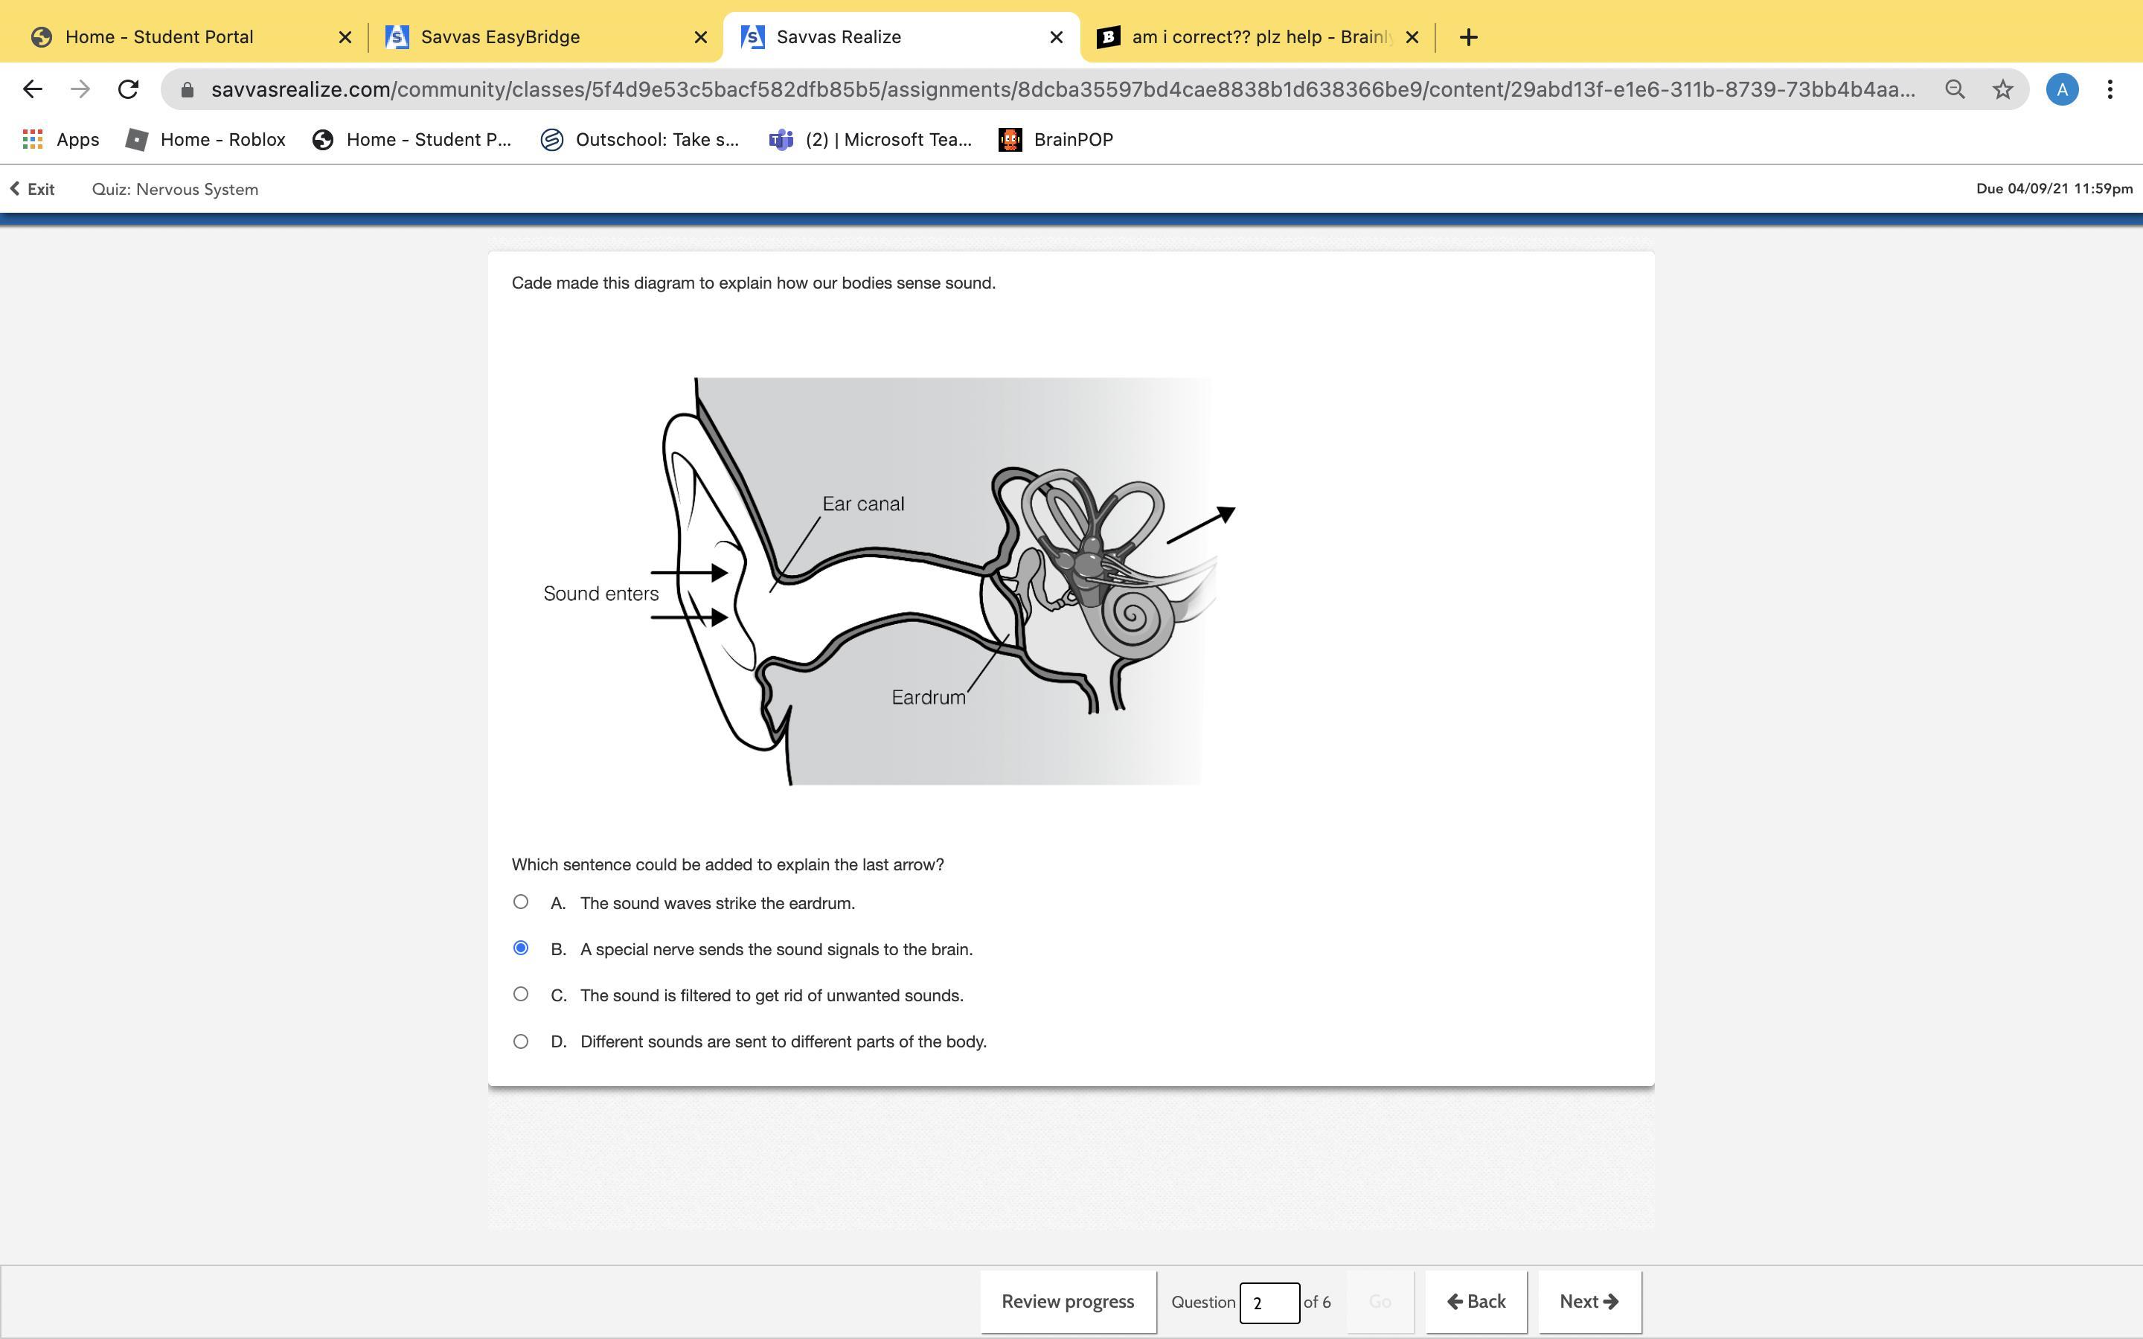Exit the Nervous System quiz
Viewport: 2143px width, 1339px height.
click(33, 189)
